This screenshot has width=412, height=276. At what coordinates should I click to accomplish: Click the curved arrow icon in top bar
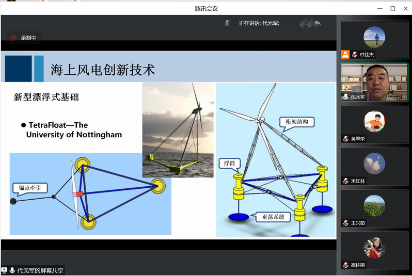click(317, 23)
